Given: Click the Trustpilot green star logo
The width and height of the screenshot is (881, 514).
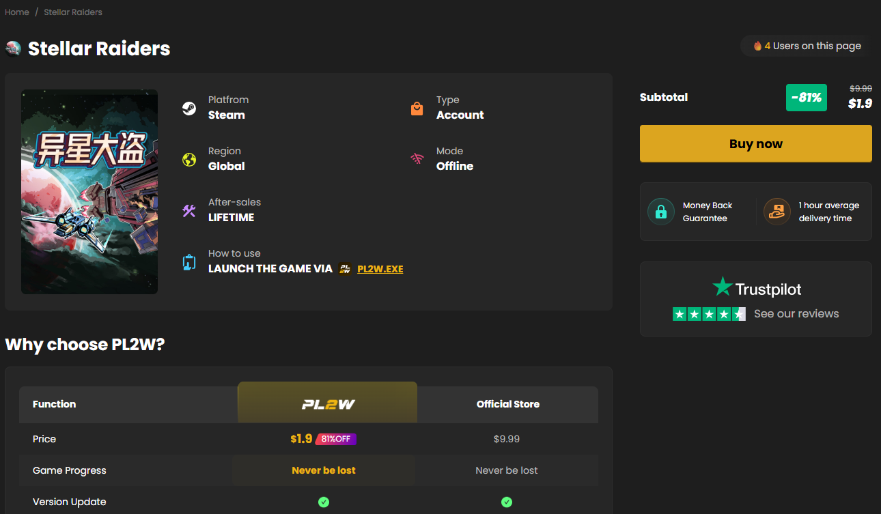Looking at the screenshot, I should click(x=722, y=287).
